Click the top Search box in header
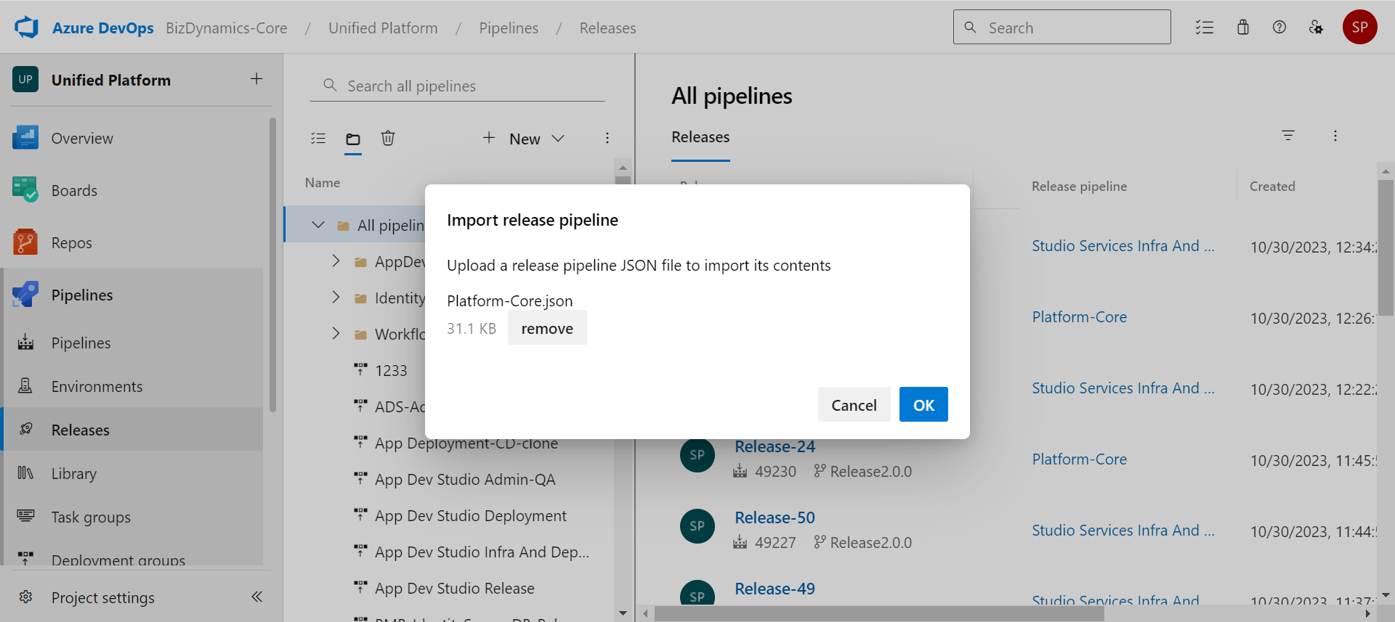 1062,28
